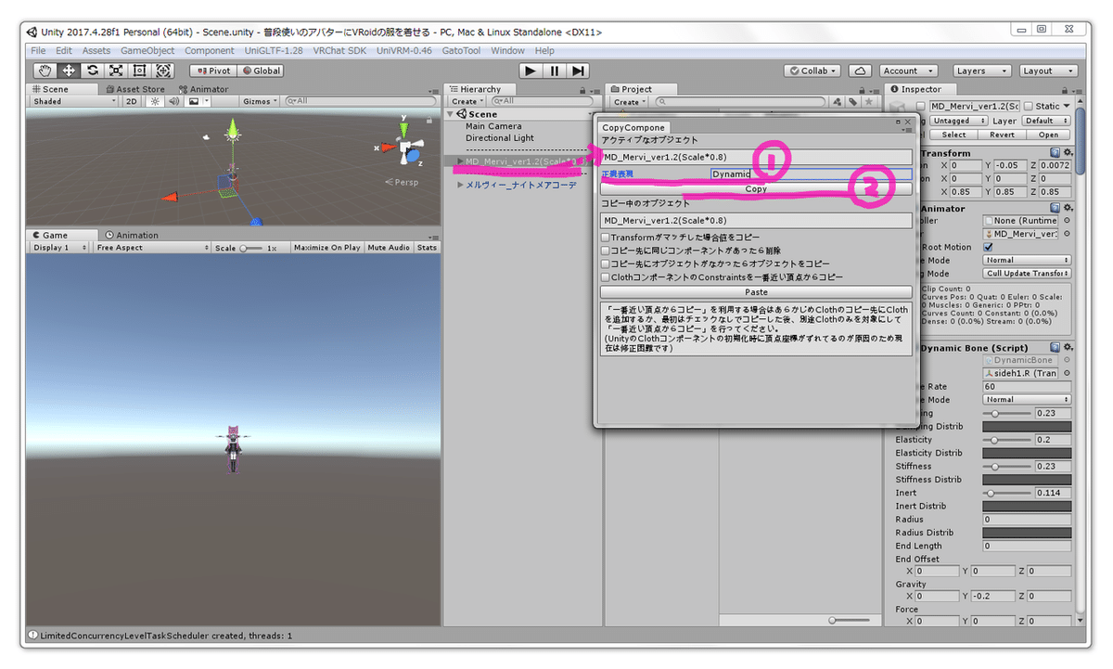Open the GatoTool menu
1113x669 pixels.
tap(460, 50)
